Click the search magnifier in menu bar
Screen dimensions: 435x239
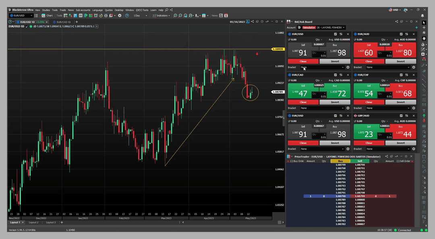(167, 10)
